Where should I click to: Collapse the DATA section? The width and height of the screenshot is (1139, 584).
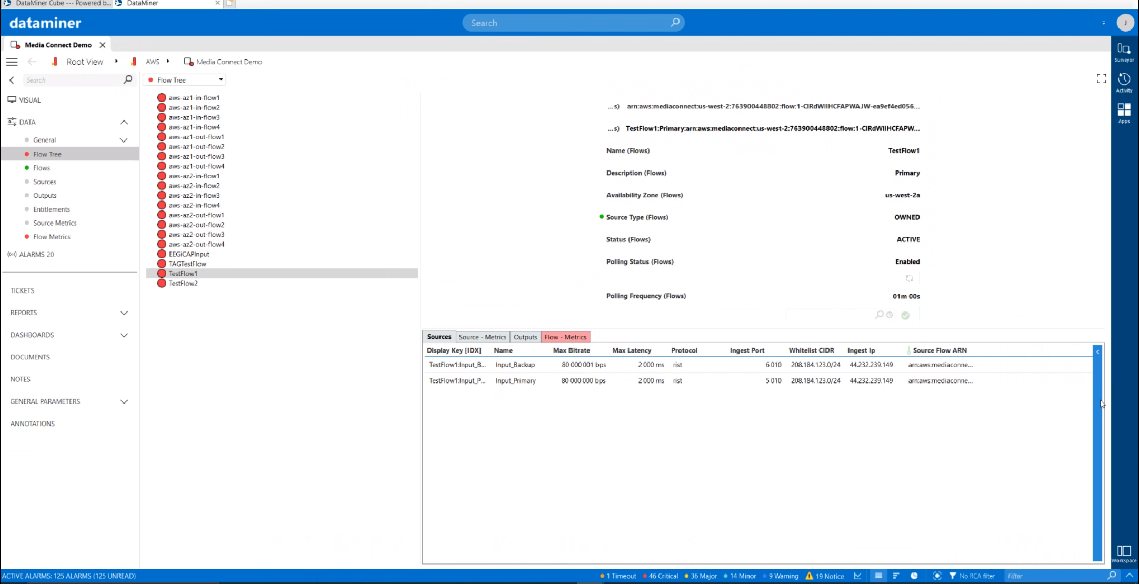click(x=124, y=122)
